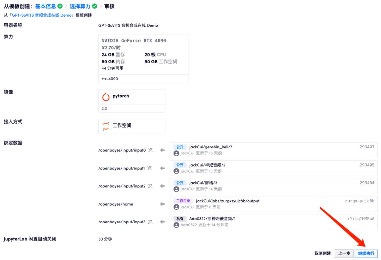
Task: Click 取消创建 to cancel creation
Action: coord(322,253)
